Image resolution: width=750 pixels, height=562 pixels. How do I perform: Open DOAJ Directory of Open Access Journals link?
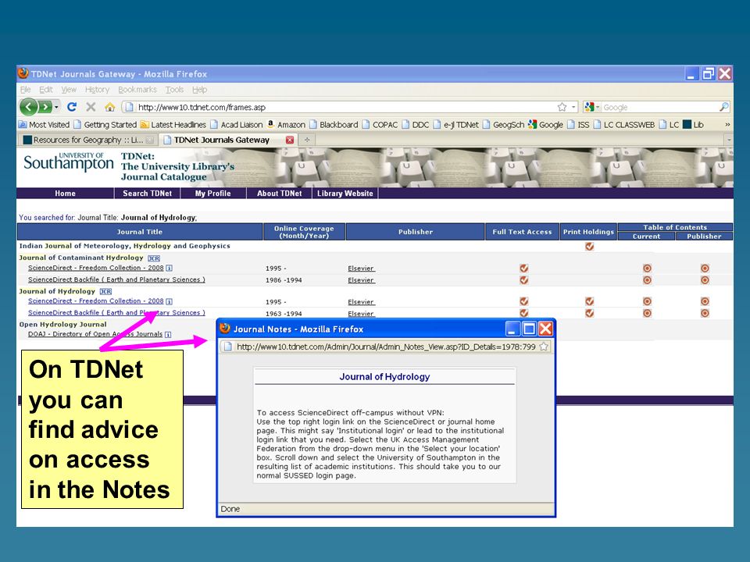[95, 334]
